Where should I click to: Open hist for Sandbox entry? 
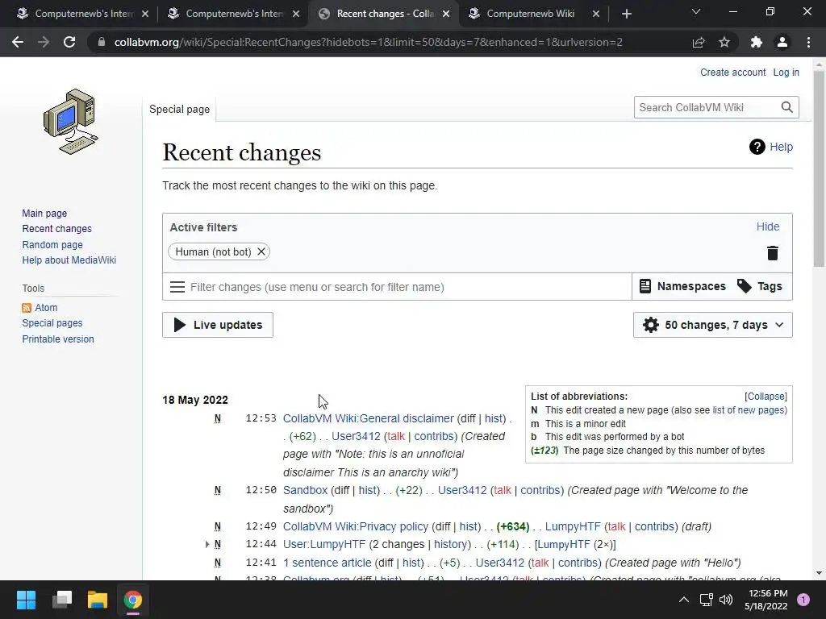(367, 490)
